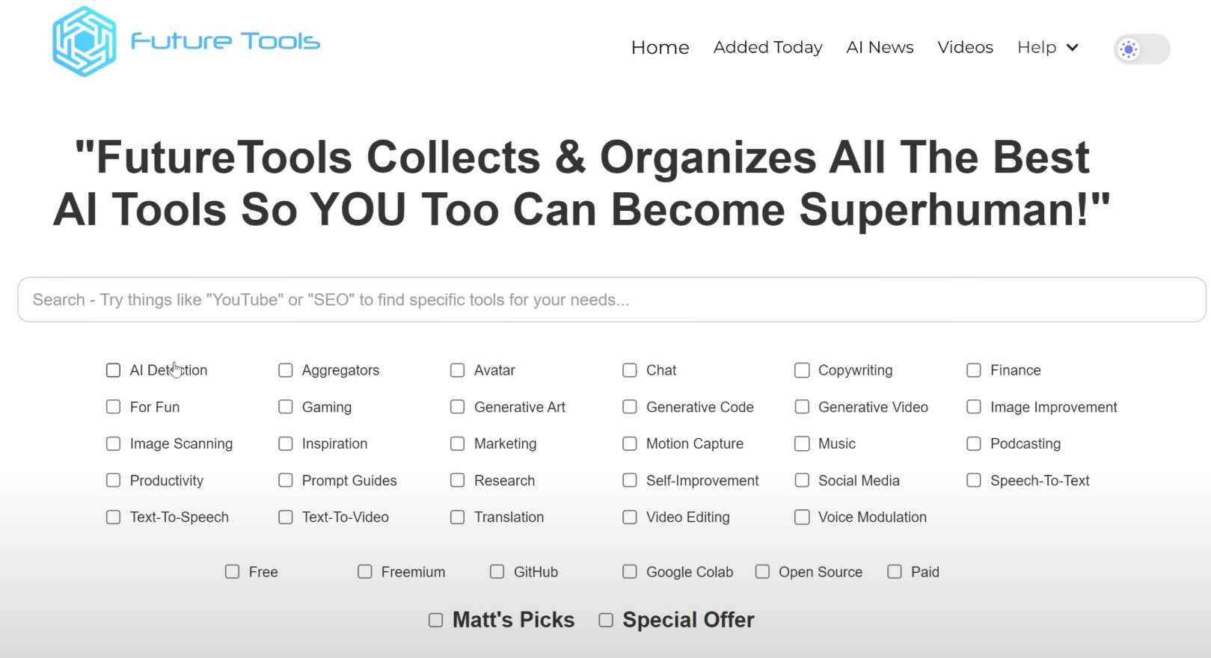This screenshot has width=1211, height=658.
Task: Select the Speech-To-Text checkbox
Action: pyautogui.click(x=974, y=480)
